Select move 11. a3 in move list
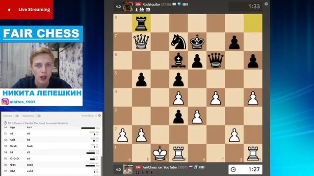The height and width of the screenshot is (176, 314). (12, 133)
